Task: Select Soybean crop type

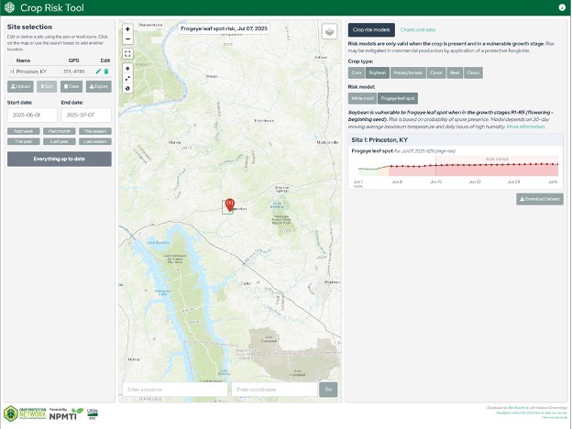Action: pyautogui.click(x=378, y=71)
